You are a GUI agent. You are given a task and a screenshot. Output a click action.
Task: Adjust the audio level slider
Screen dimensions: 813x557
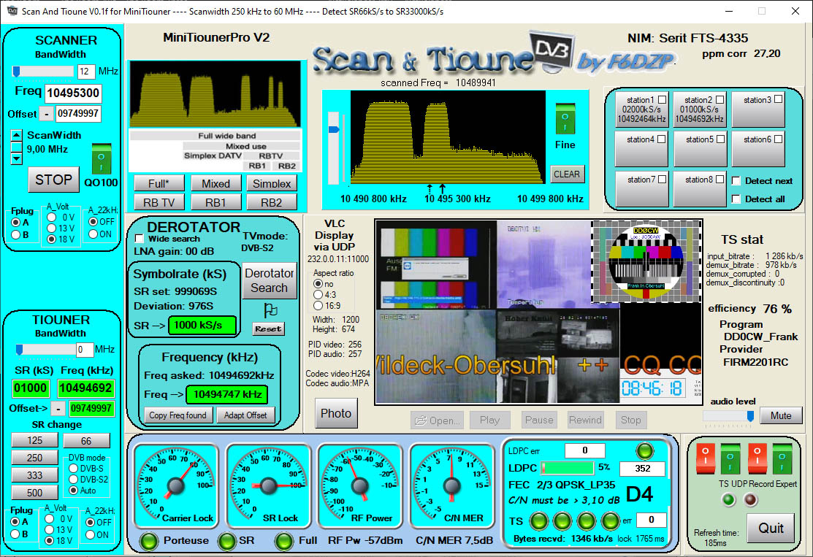tap(728, 416)
